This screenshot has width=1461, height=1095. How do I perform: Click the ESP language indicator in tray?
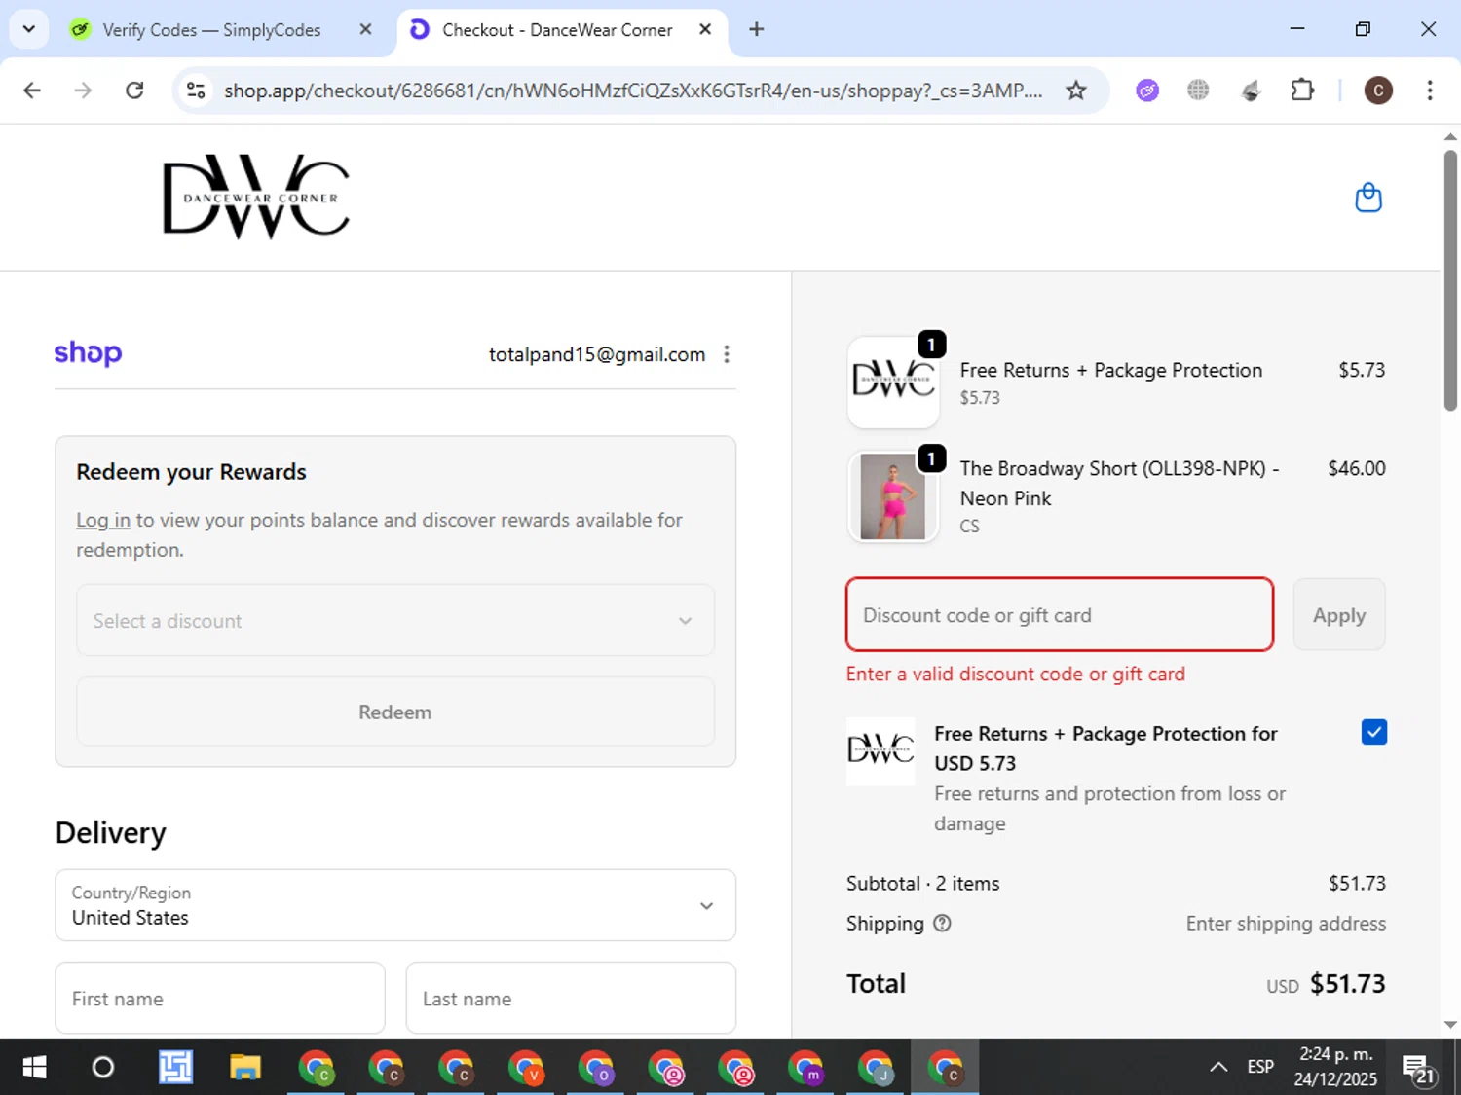tap(1260, 1067)
